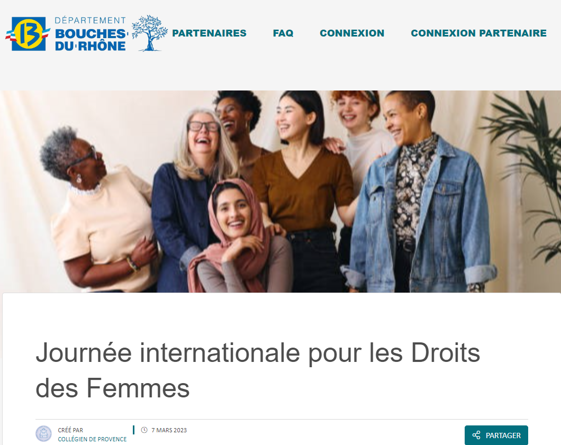Click the 7 Mars 2023 date
This screenshot has width=561, height=445.
coord(169,430)
